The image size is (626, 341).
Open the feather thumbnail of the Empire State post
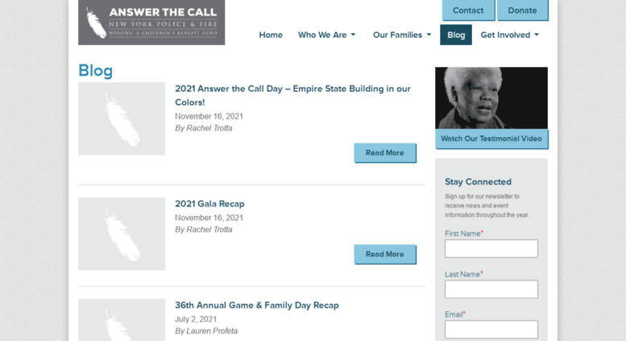(122, 119)
